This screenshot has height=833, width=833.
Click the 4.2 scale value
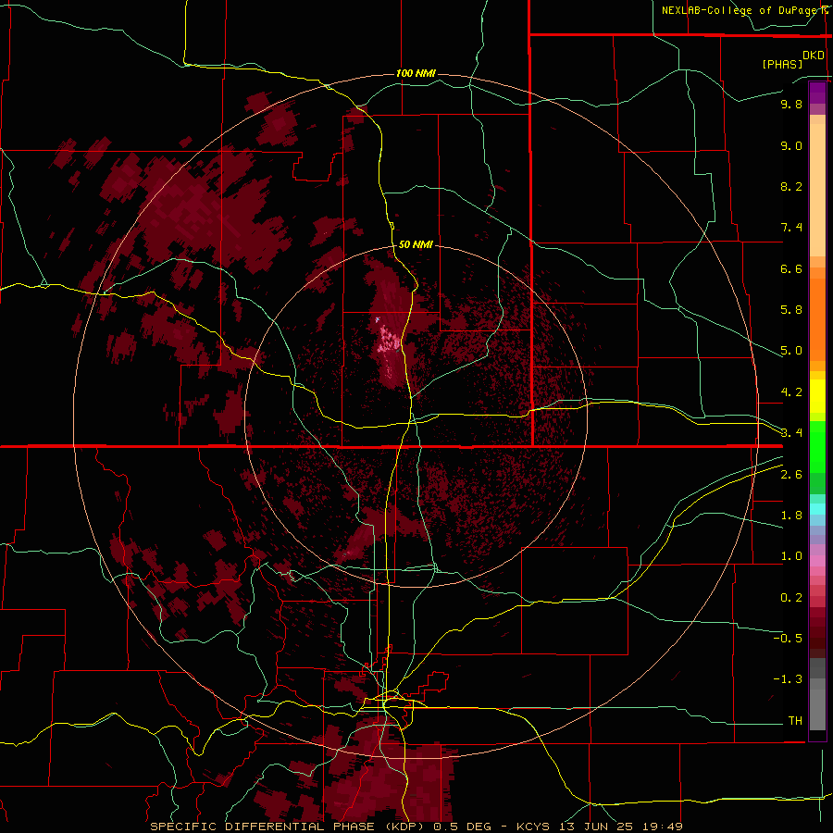tap(791, 392)
